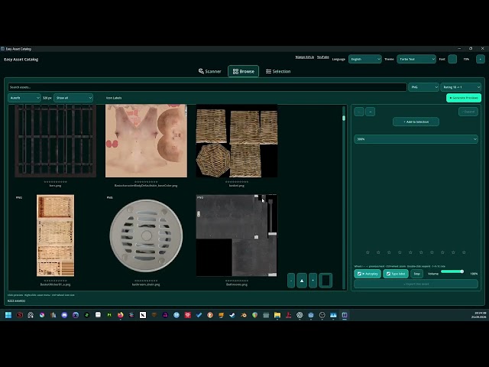489x367 pixels.
Task: Set rating with the fifth star in preview
Action: click(x=410, y=252)
